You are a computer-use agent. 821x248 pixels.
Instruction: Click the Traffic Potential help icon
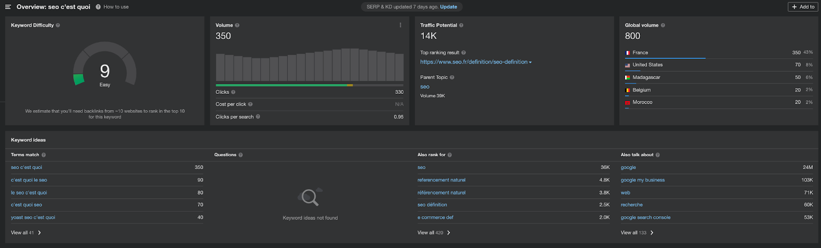[x=461, y=25]
